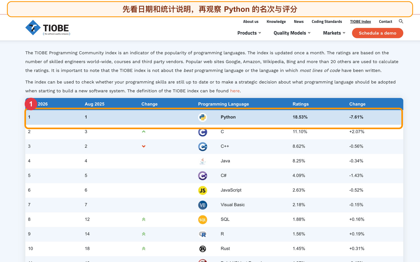This screenshot has height=262, width=420.
Task: Click the TIOBE logo
Action: click(x=48, y=28)
